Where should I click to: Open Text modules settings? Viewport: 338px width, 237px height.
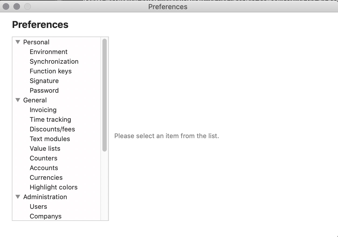point(50,139)
